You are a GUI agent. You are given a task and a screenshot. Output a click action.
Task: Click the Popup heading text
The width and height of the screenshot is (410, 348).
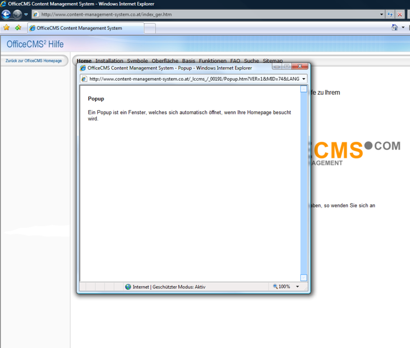[96, 98]
